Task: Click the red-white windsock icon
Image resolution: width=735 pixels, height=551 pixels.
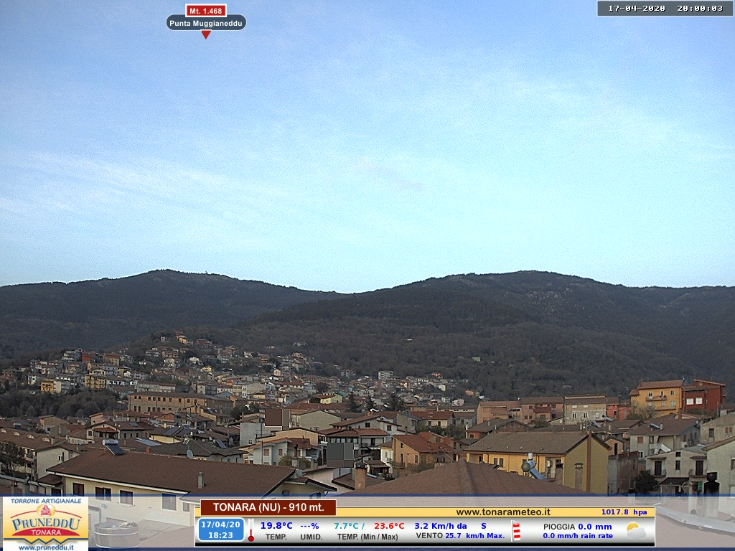Action: (516, 532)
